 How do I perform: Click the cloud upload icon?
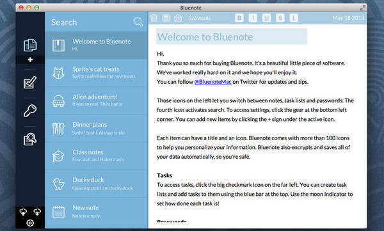pyautogui.click(x=23, y=212)
